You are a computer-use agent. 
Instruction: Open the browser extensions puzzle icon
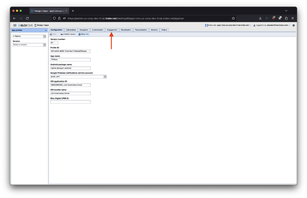tap(286, 18)
